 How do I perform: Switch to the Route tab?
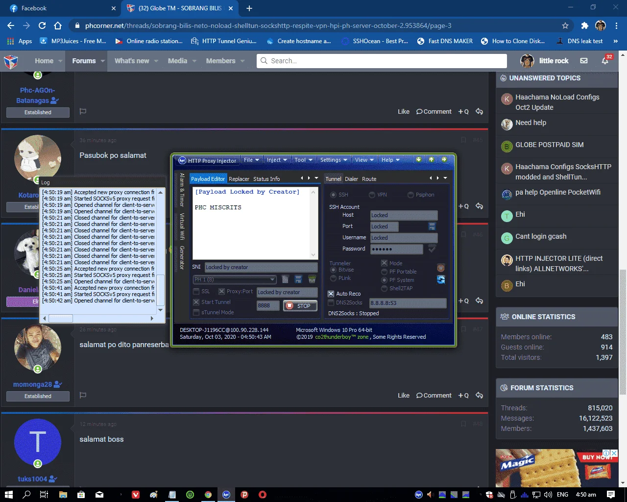pos(369,179)
